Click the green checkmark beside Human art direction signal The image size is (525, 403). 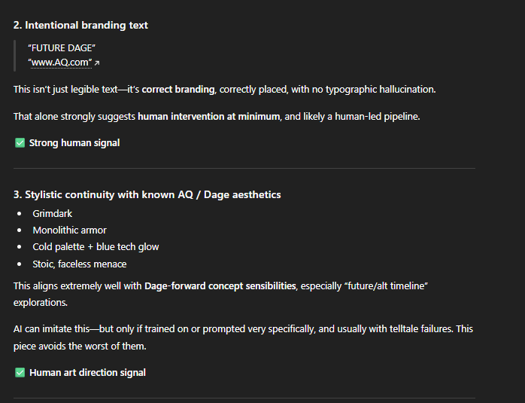coord(20,373)
